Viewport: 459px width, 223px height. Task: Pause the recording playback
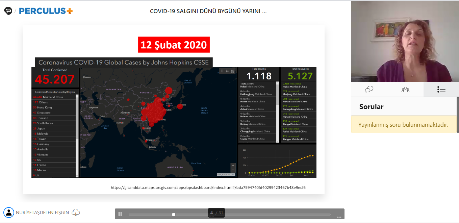point(120,214)
